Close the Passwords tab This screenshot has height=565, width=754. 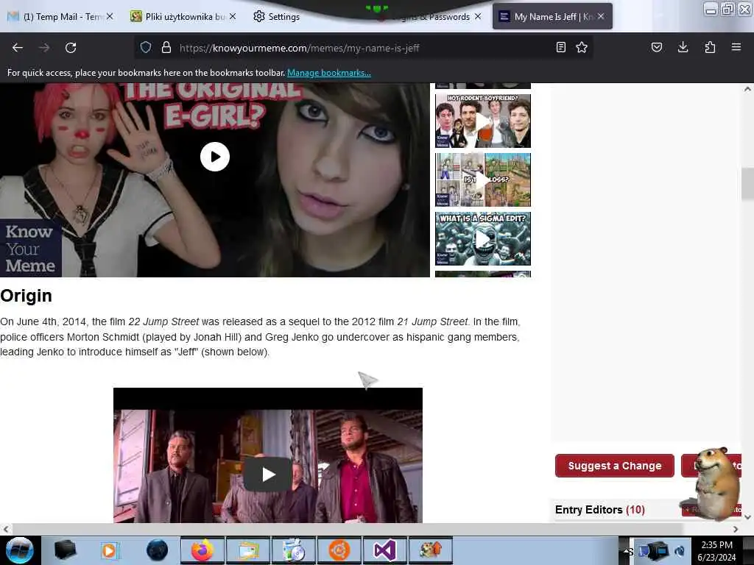click(x=478, y=16)
